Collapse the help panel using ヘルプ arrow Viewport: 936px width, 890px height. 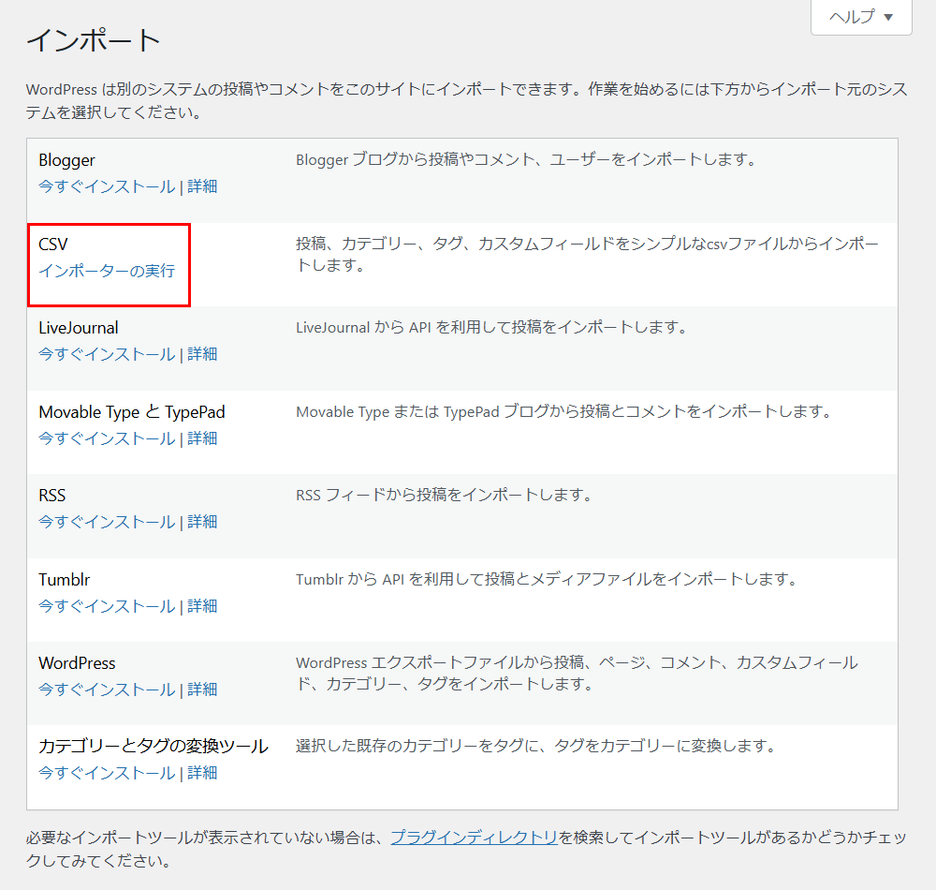coord(886,16)
